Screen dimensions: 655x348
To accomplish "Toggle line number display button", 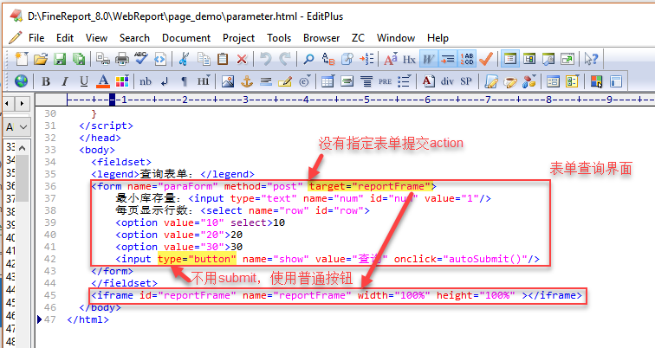I will (467, 59).
